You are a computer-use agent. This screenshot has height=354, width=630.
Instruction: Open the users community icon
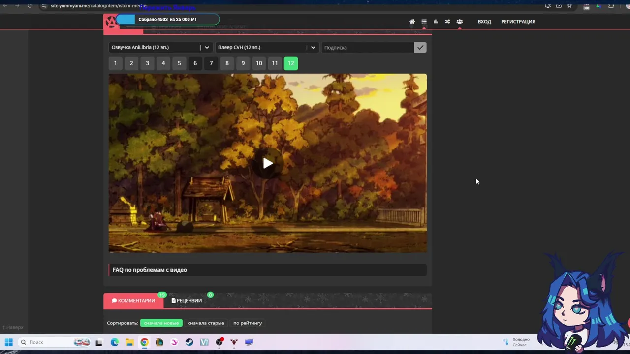click(x=459, y=22)
